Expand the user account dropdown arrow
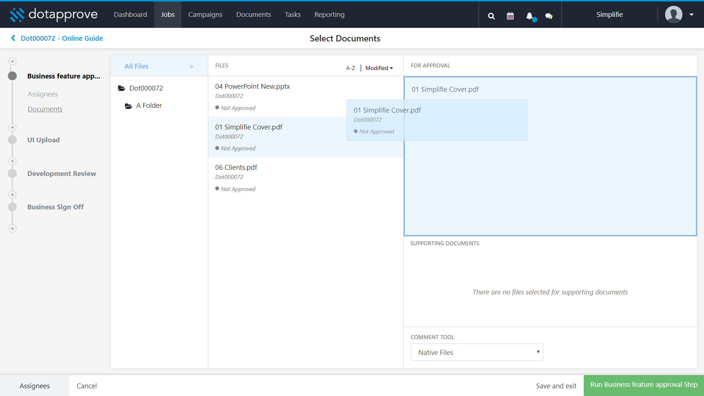Viewport: 704px width, 396px height. tap(692, 15)
